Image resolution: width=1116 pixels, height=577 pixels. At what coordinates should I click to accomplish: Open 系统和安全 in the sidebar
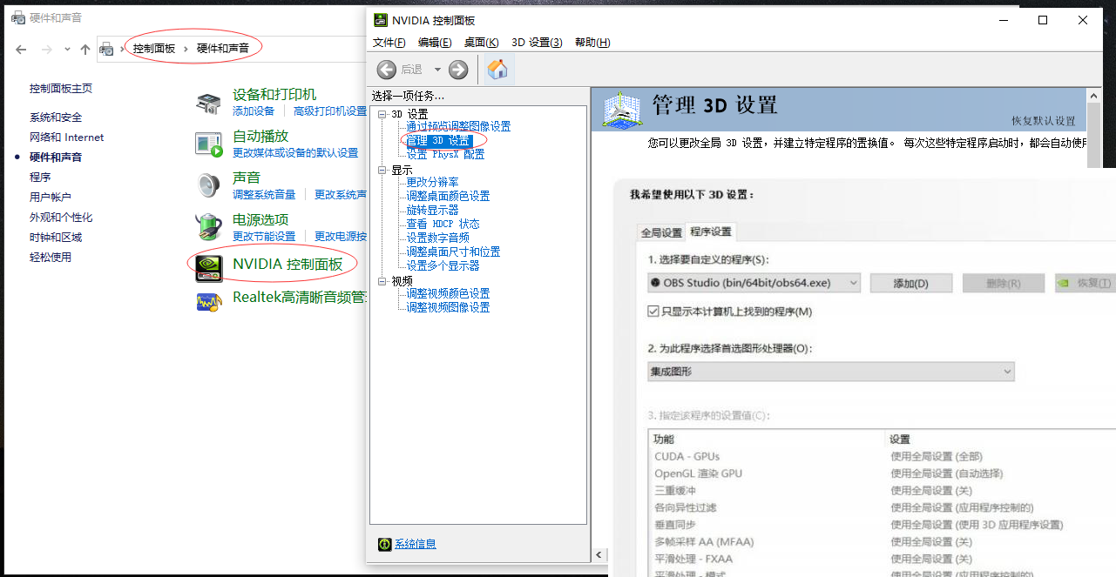[56, 117]
